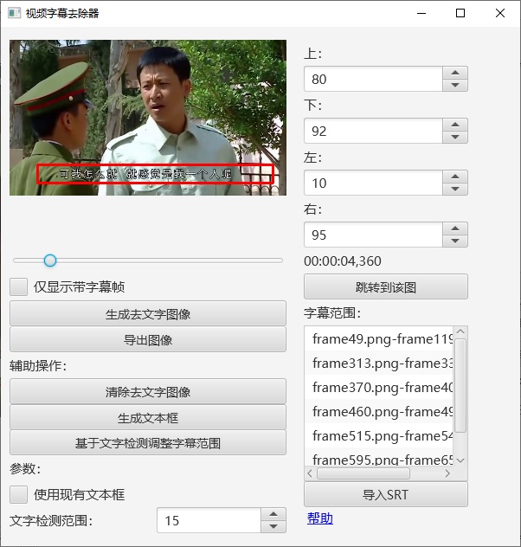This screenshot has width=521, height=547.
Task: Click subtitle list scroll-up arrow
Action: coord(460,331)
